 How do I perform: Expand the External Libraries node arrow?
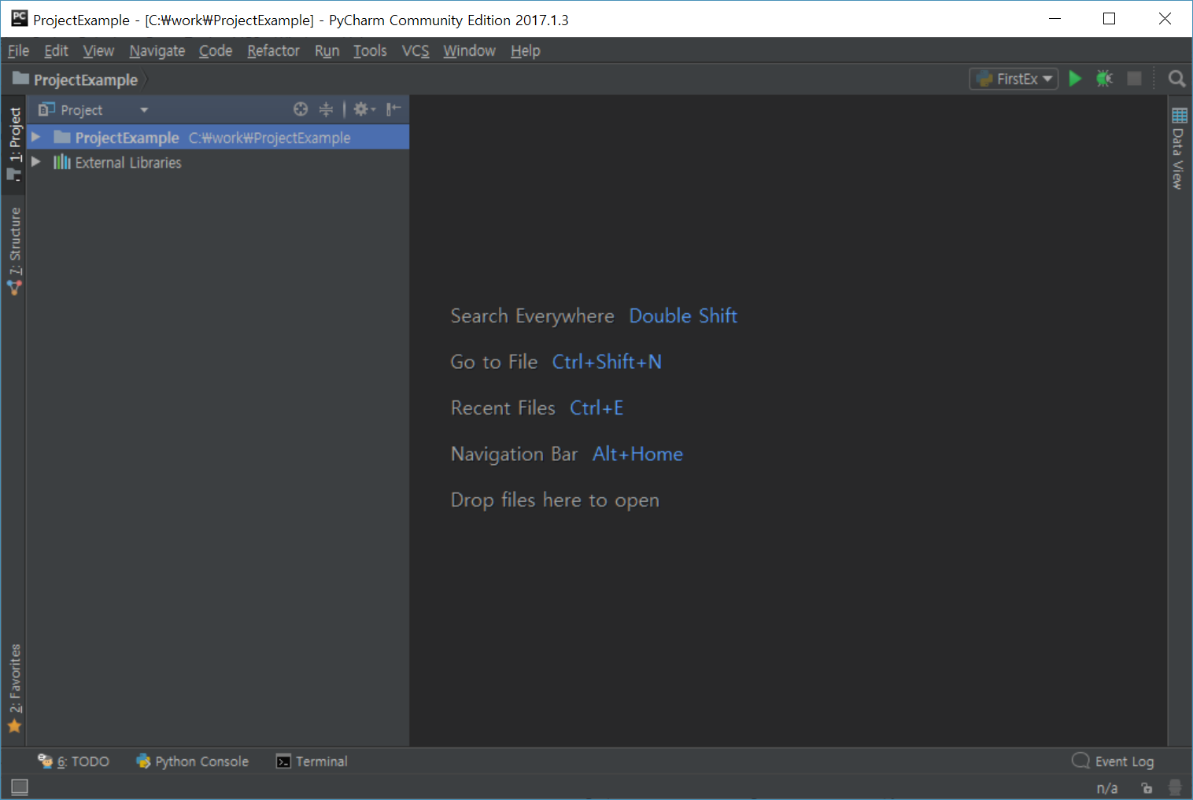[36, 162]
